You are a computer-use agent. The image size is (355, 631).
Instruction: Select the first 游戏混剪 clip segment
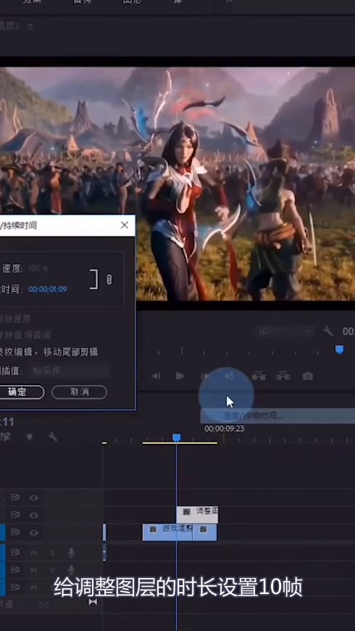[167, 532]
